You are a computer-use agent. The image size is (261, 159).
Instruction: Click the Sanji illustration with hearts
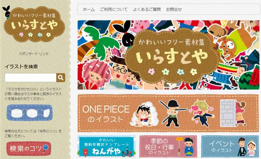click(x=202, y=113)
